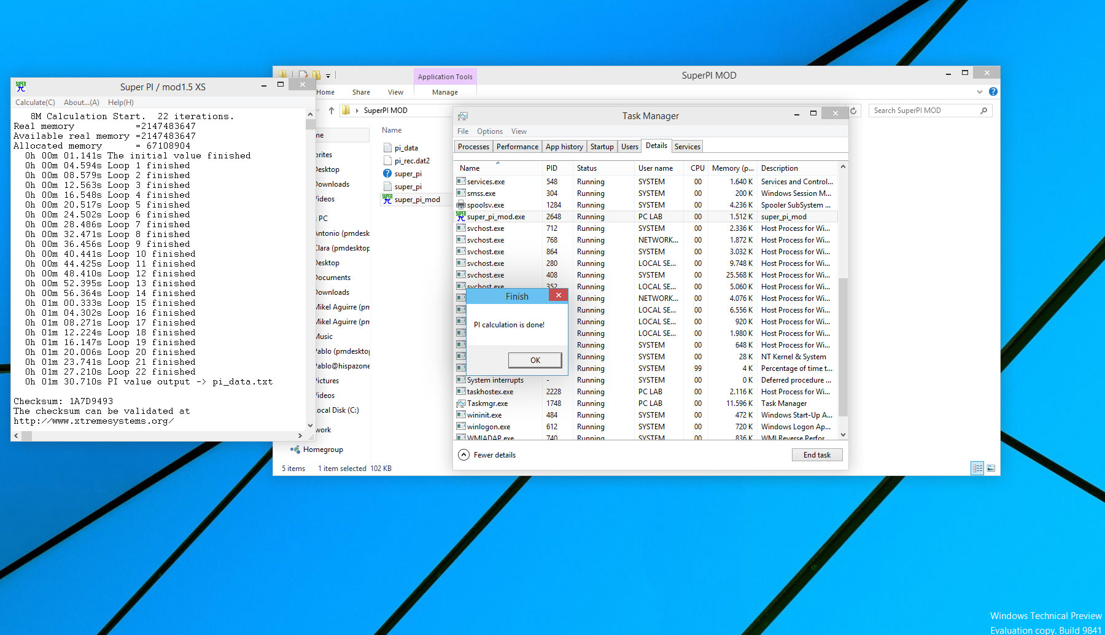Click the refresh icon beside the address bar

(853, 111)
